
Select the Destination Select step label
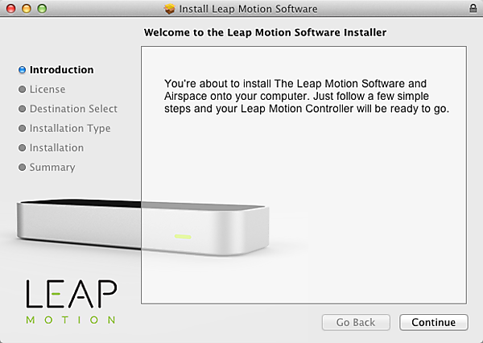click(x=73, y=109)
